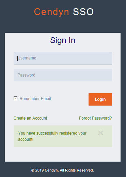Click the green success notification text

click(x=52, y=136)
